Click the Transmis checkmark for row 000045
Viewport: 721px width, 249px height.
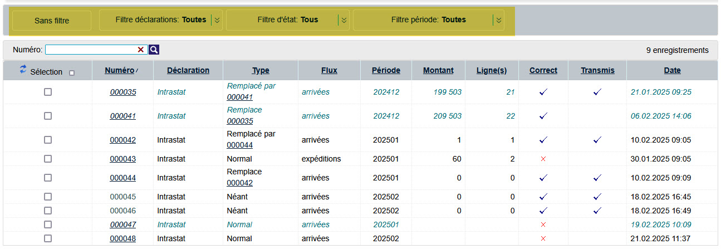597,197
